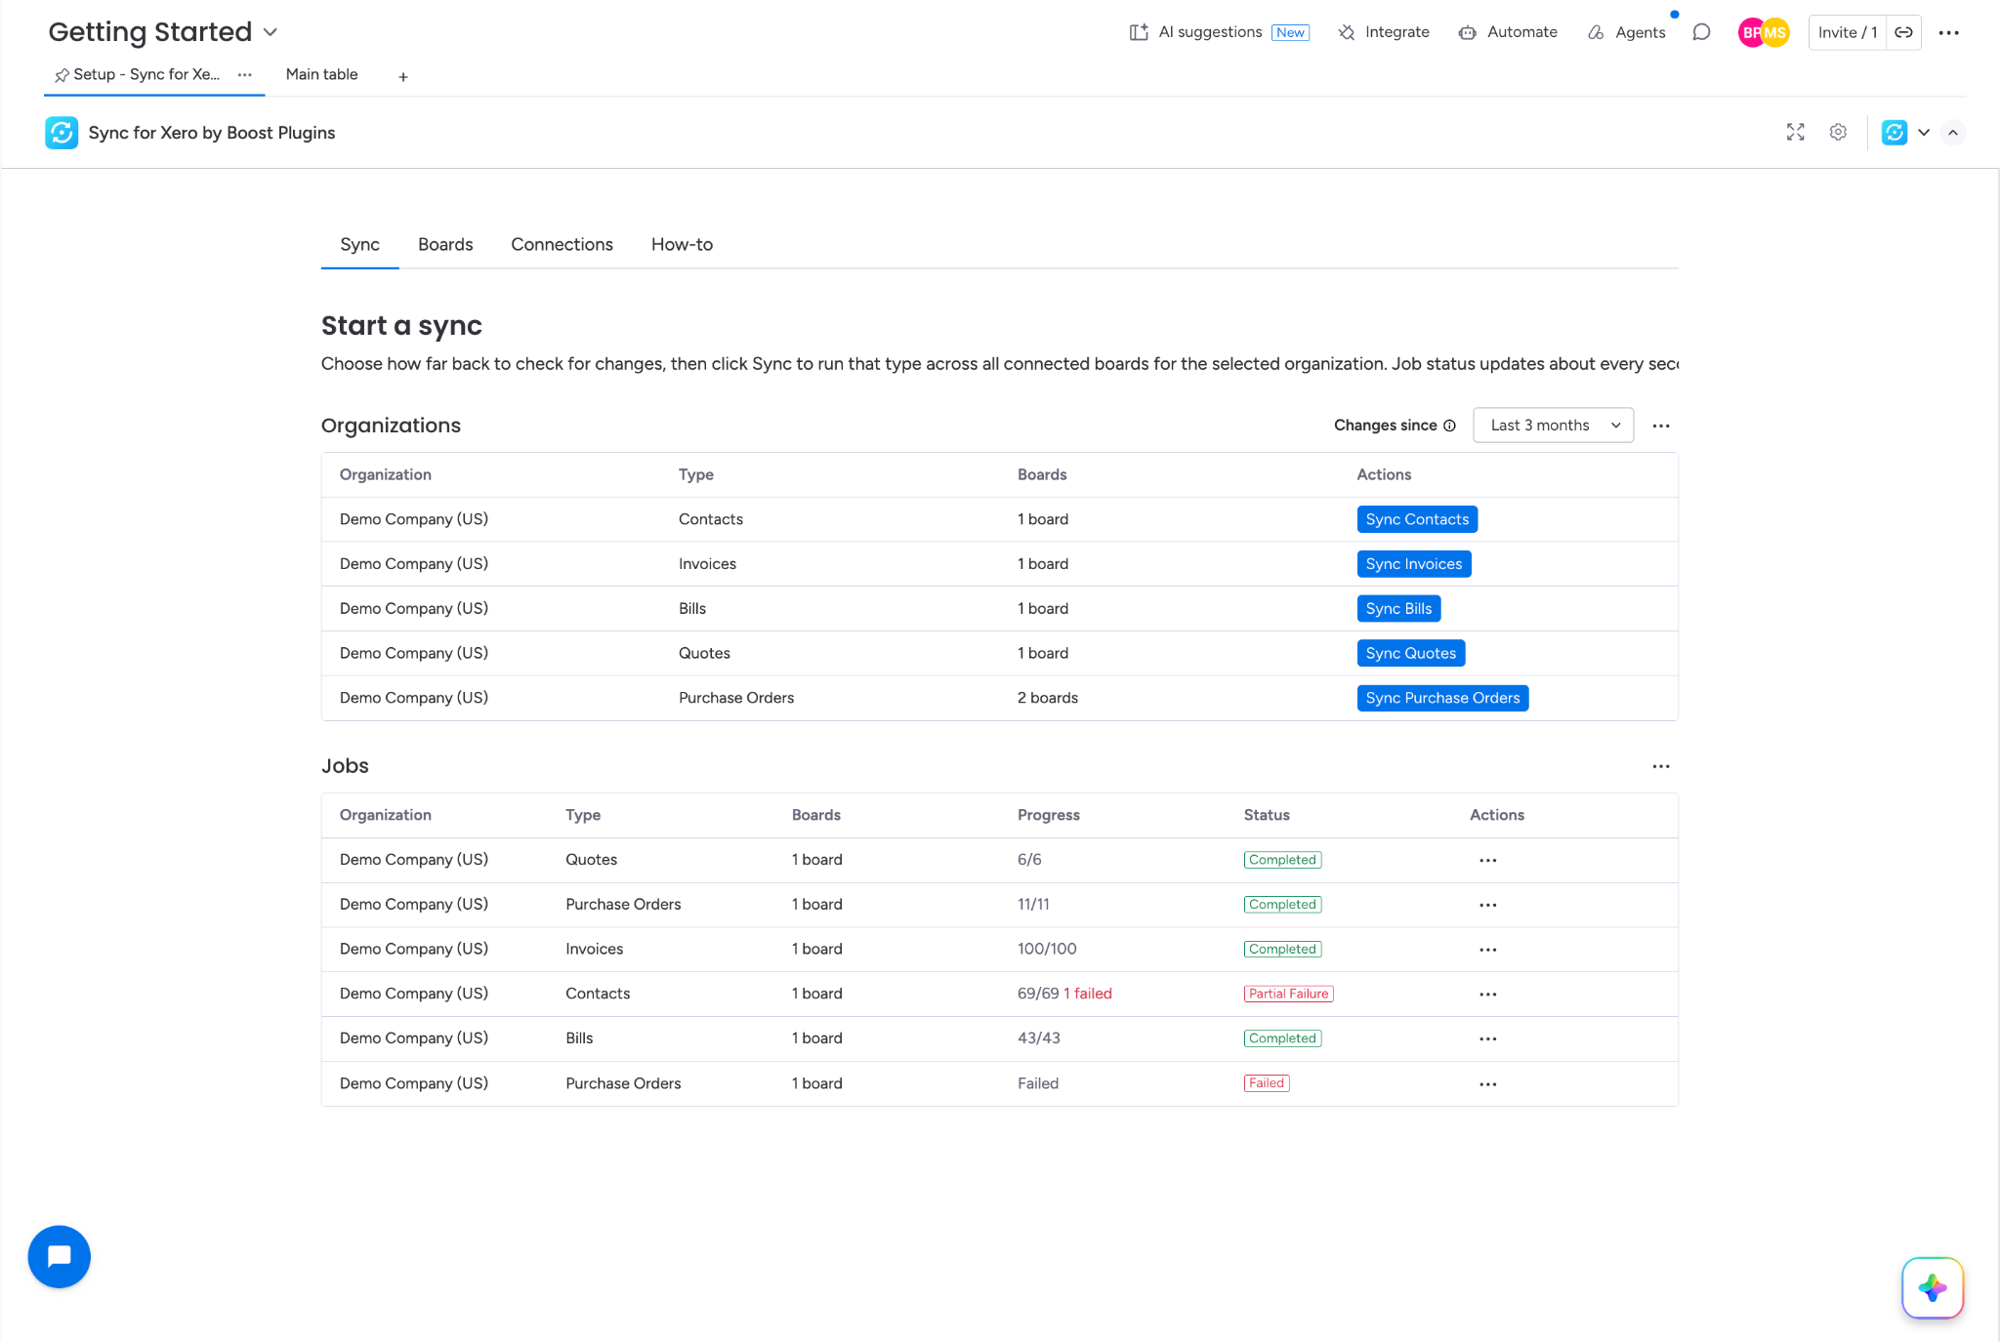
Task: Click the red Failed status badge
Action: [x=1267, y=1083]
